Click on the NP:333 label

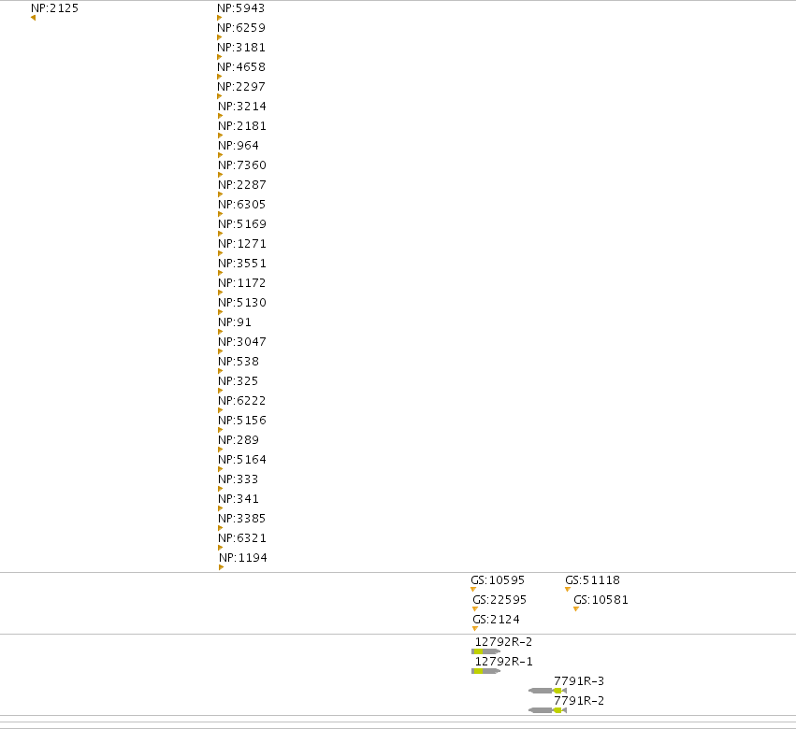239,479
